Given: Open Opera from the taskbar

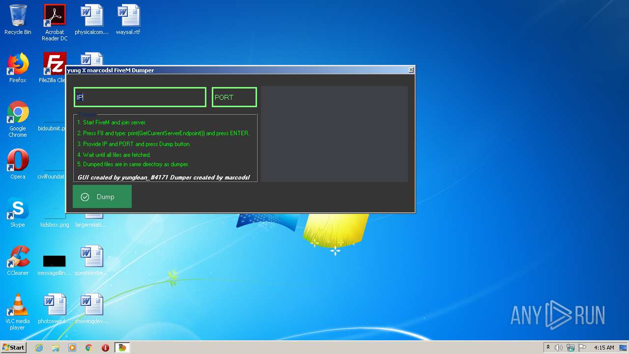Looking at the screenshot, I should (x=105, y=348).
